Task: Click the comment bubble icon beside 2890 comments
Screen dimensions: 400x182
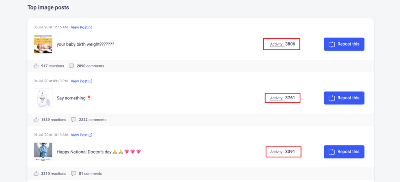Action: [x=71, y=66]
